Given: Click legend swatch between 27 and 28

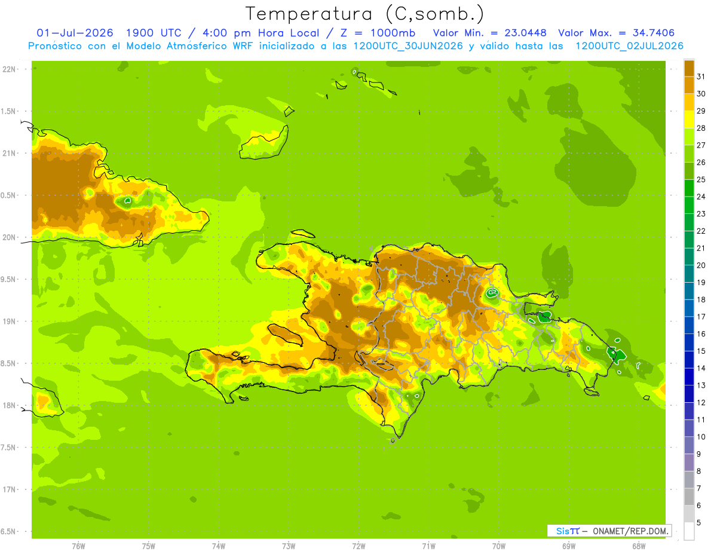Looking at the screenshot, I should [x=689, y=136].
